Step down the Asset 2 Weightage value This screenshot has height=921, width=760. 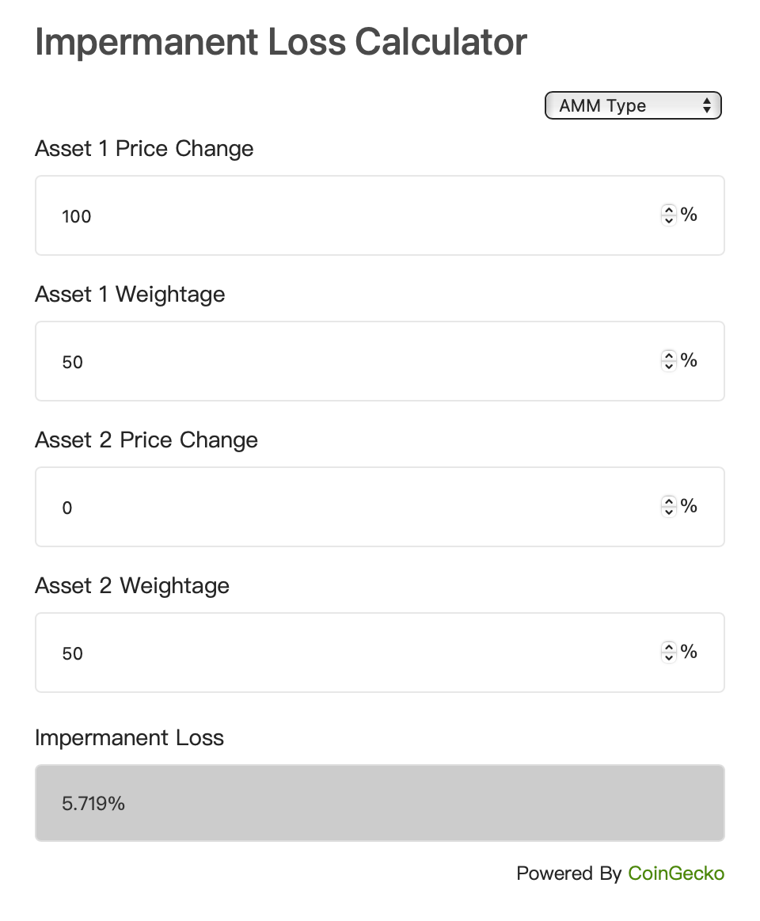click(x=668, y=657)
